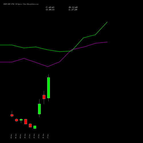Select the red candle above 16 Jun

(44, 97)
